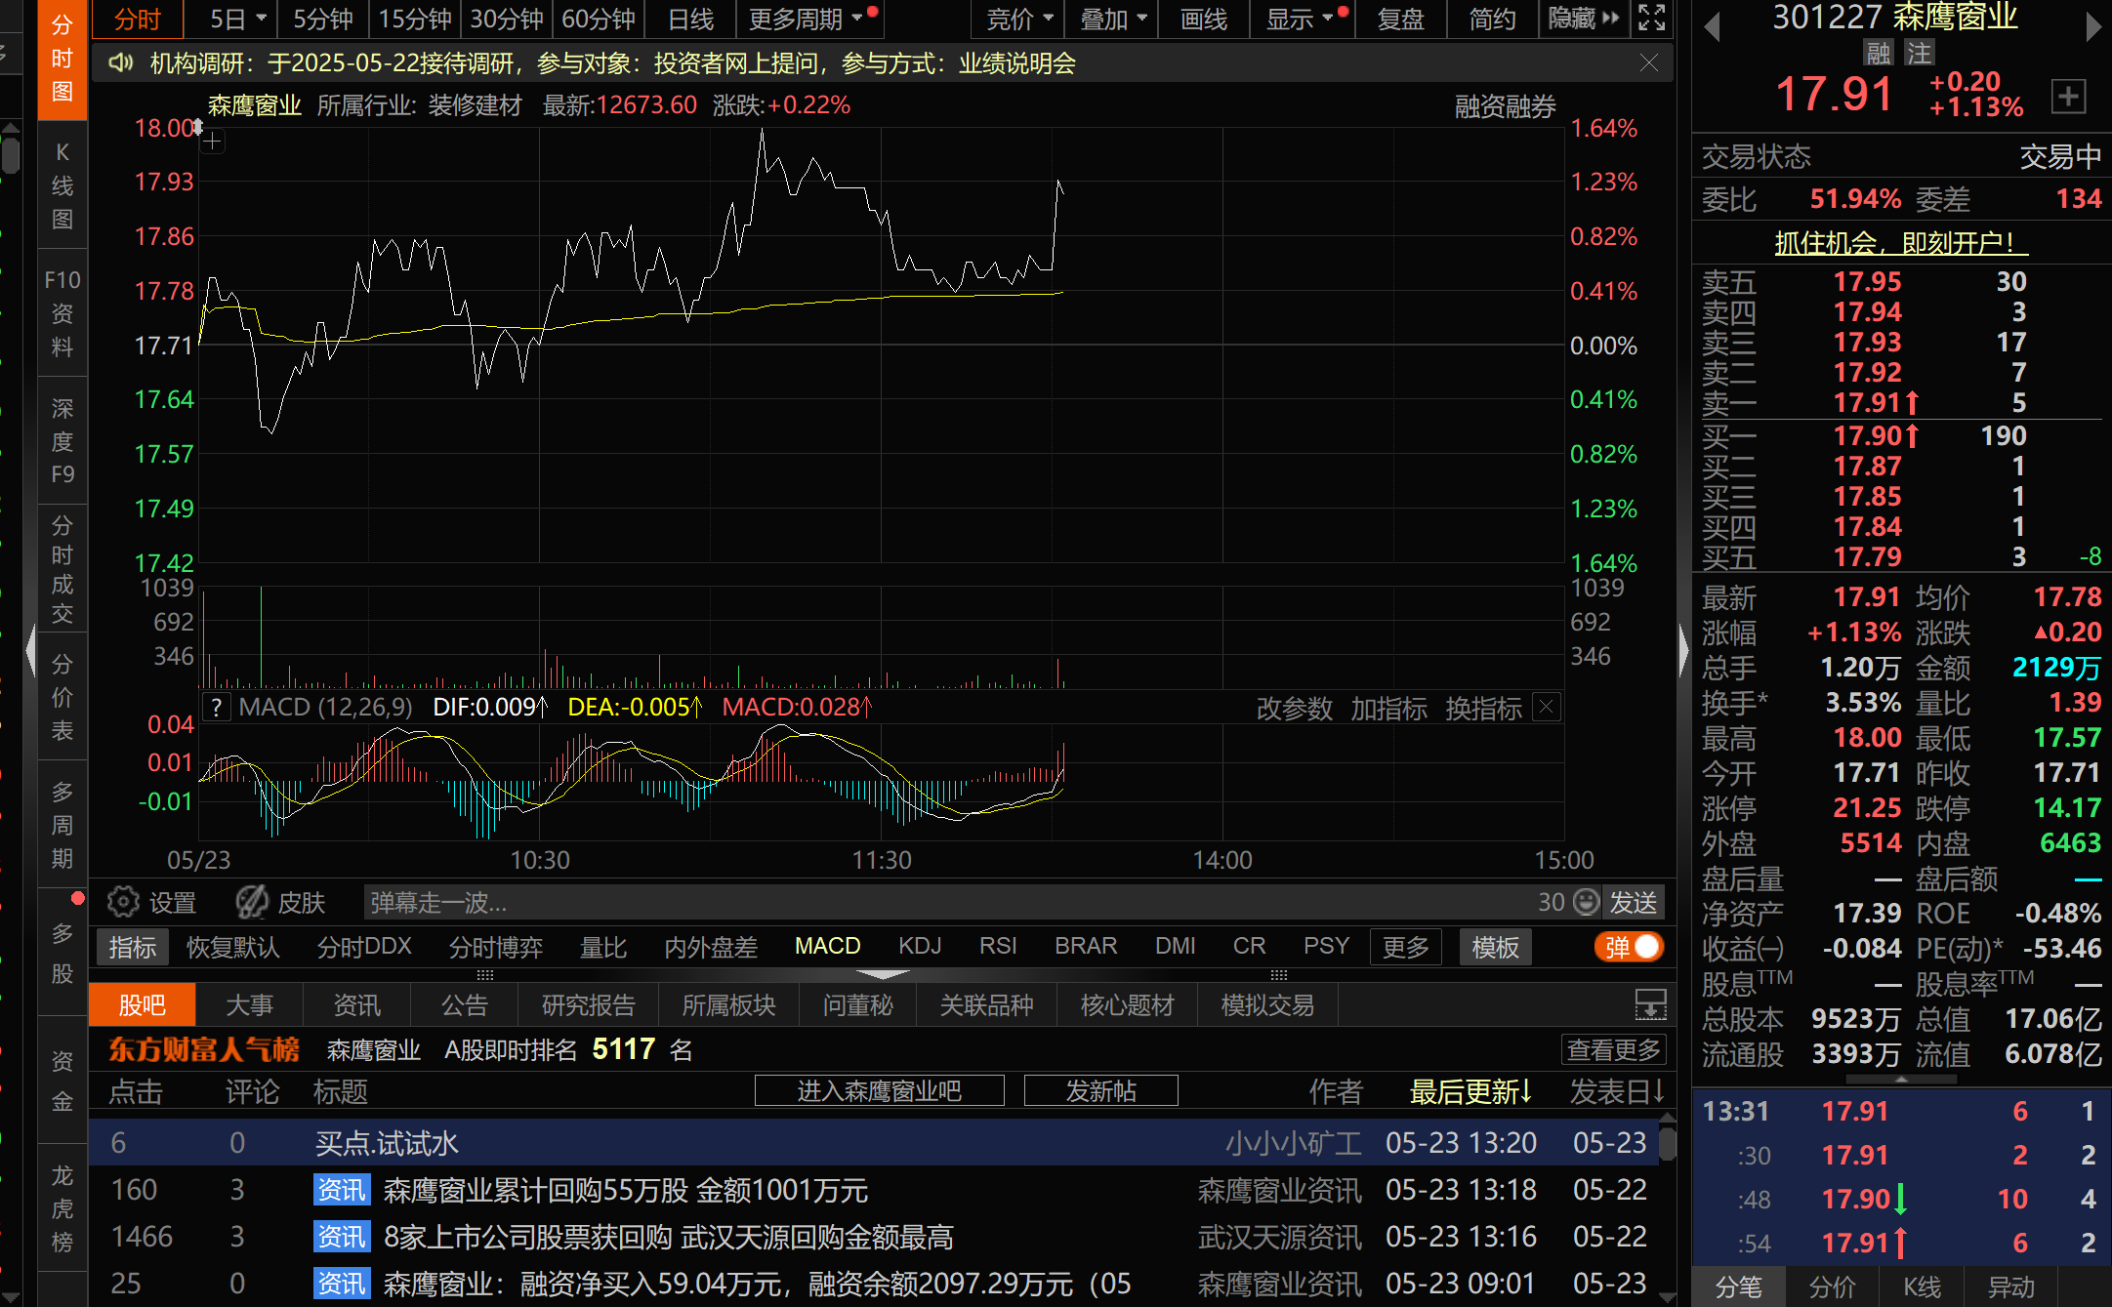Toggle the 弹 bullet-comment switch
Screen dimensions: 2112x1307
1630,947
